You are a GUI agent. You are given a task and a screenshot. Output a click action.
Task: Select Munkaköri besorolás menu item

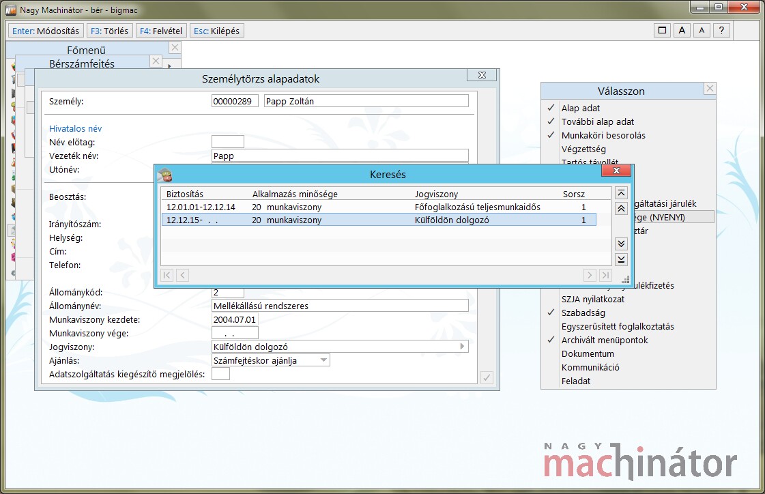pyautogui.click(x=603, y=136)
